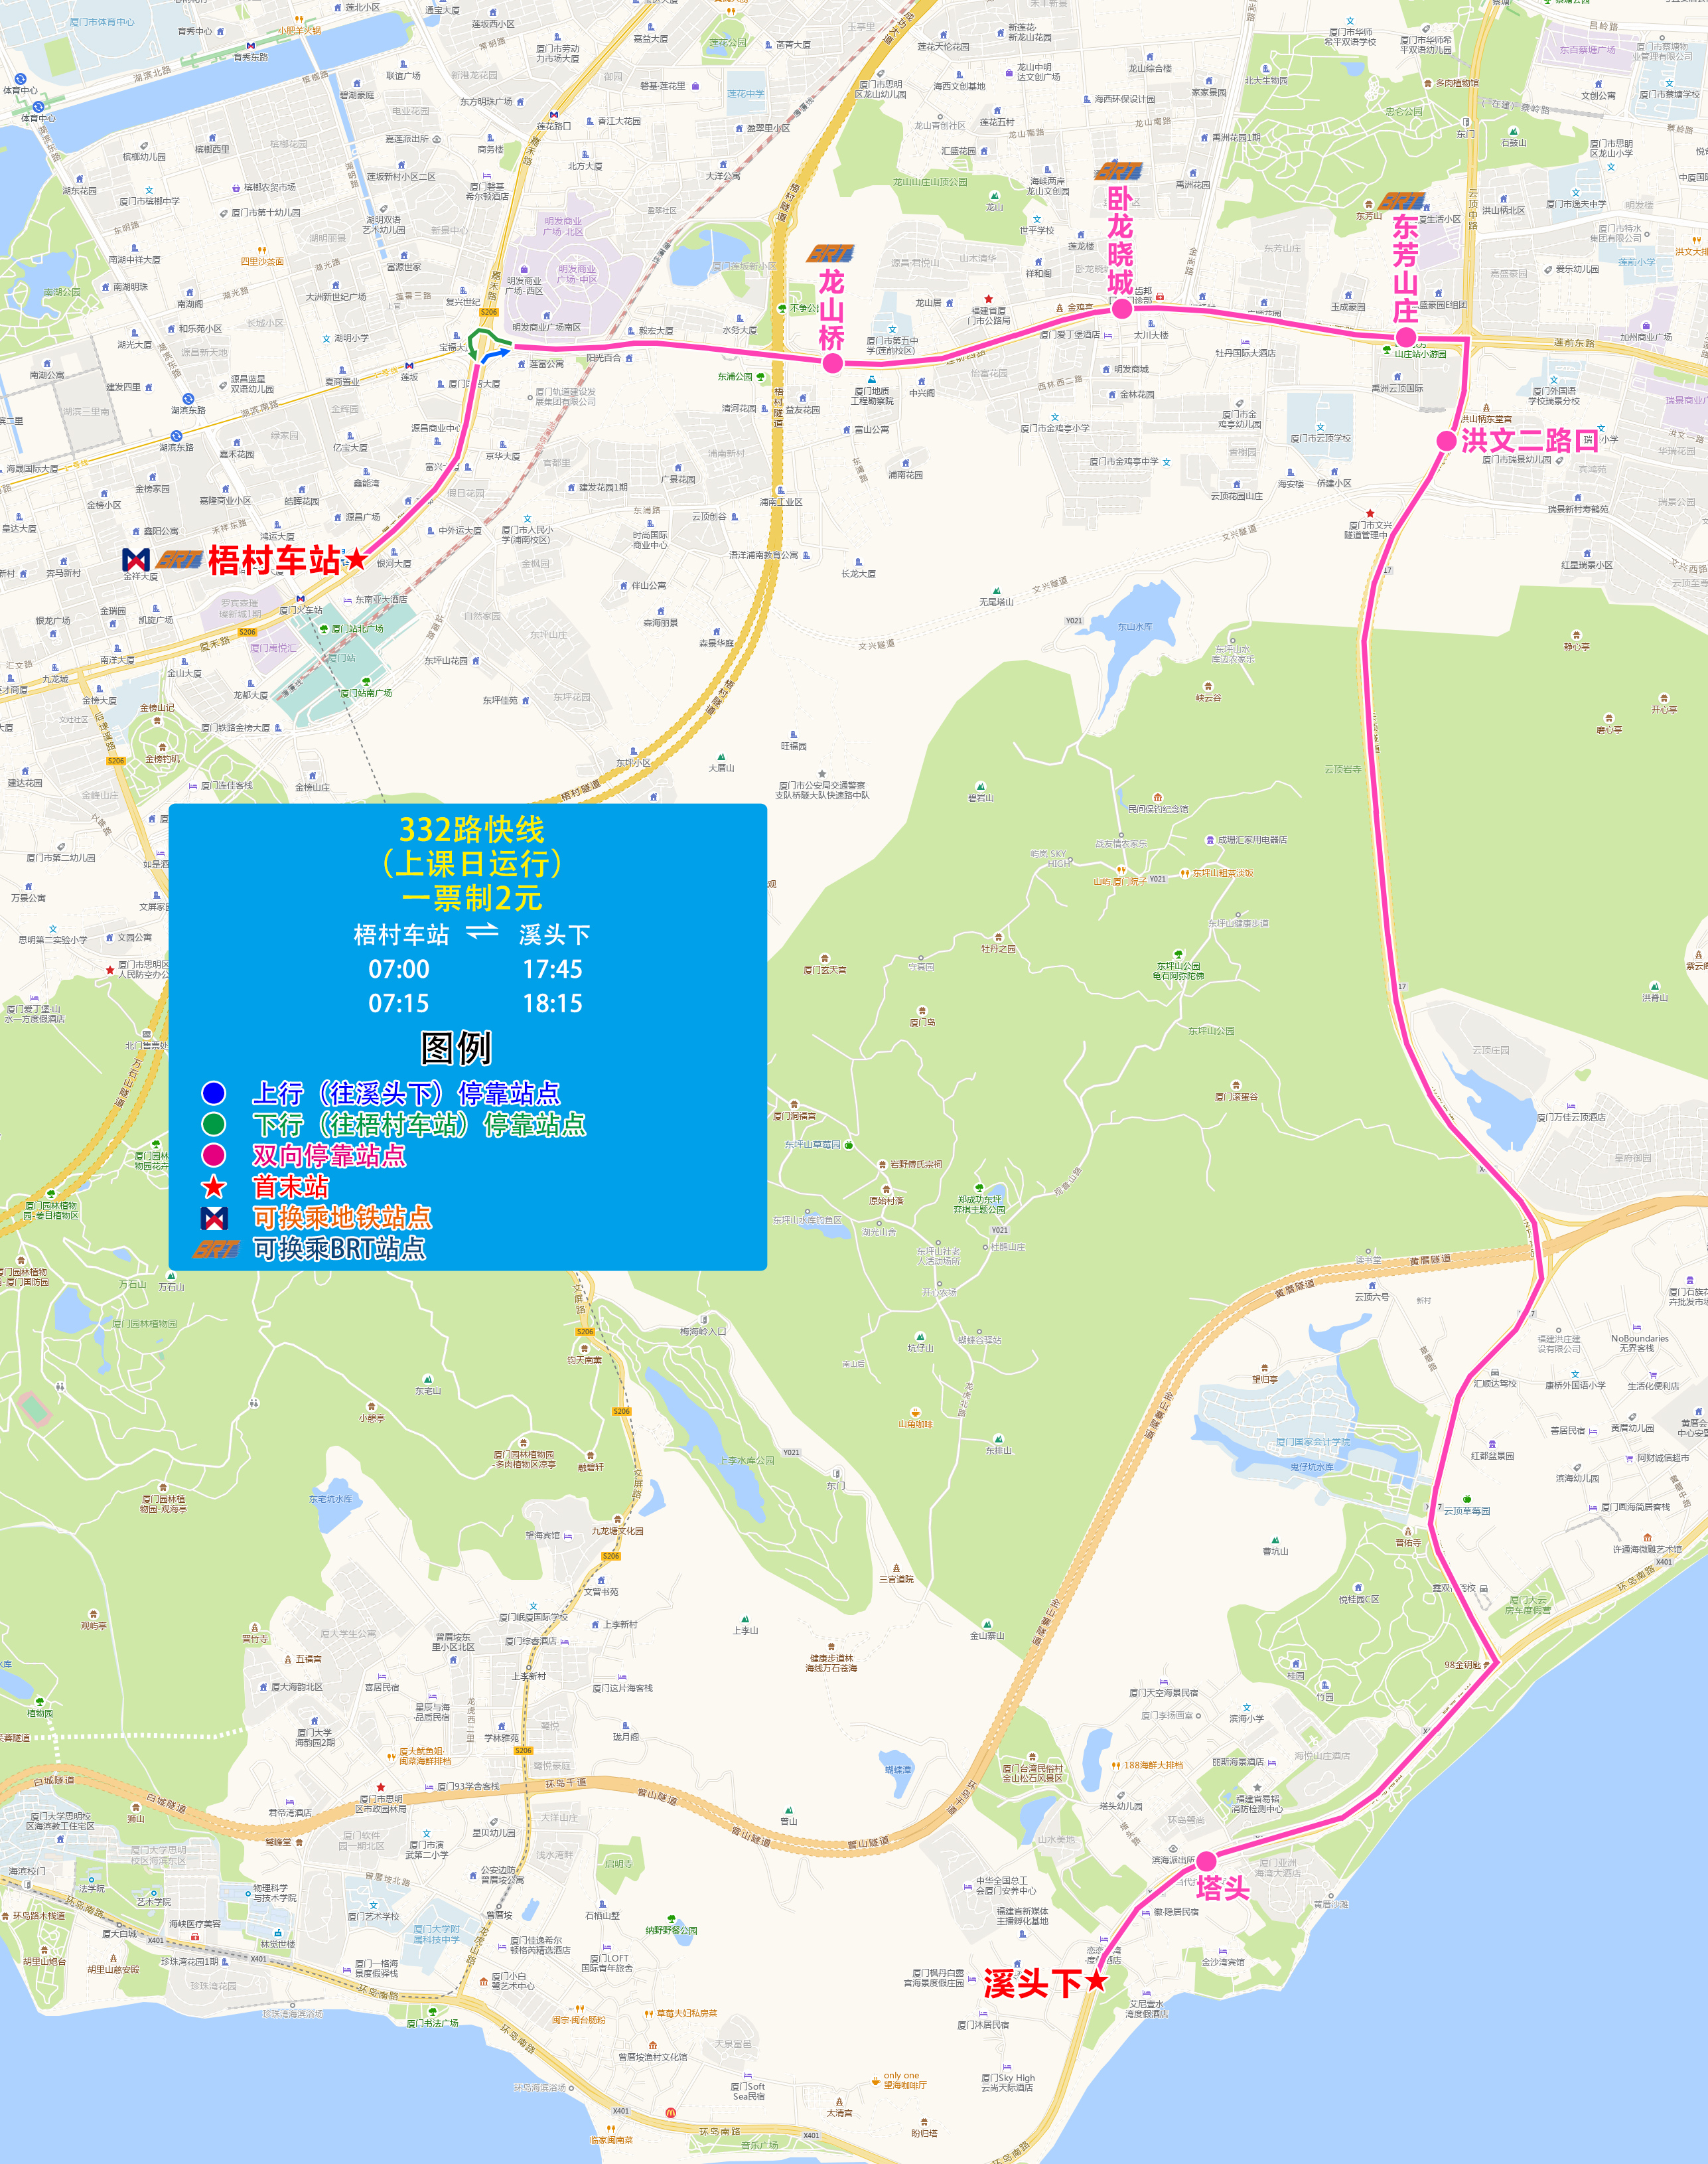Click the green downbound circle in legend
The height and width of the screenshot is (2164, 1708).
(x=214, y=1124)
